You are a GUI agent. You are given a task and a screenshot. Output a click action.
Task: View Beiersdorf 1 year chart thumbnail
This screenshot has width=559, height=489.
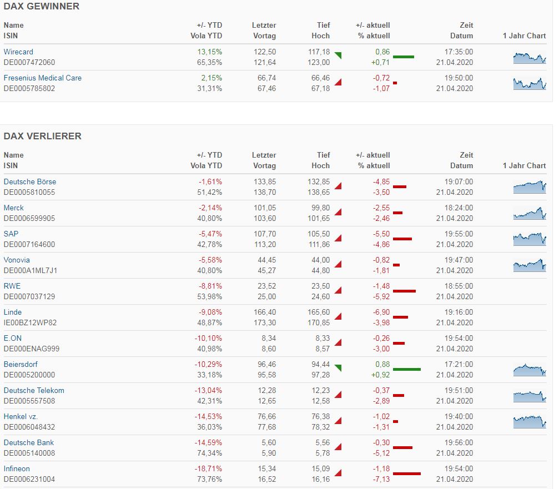click(x=530, y=370)
